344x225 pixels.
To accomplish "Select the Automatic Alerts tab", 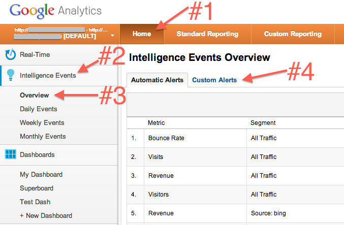I will [157, 80].
